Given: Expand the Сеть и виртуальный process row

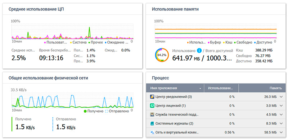Looking at the screenshot, I should 281,132.
